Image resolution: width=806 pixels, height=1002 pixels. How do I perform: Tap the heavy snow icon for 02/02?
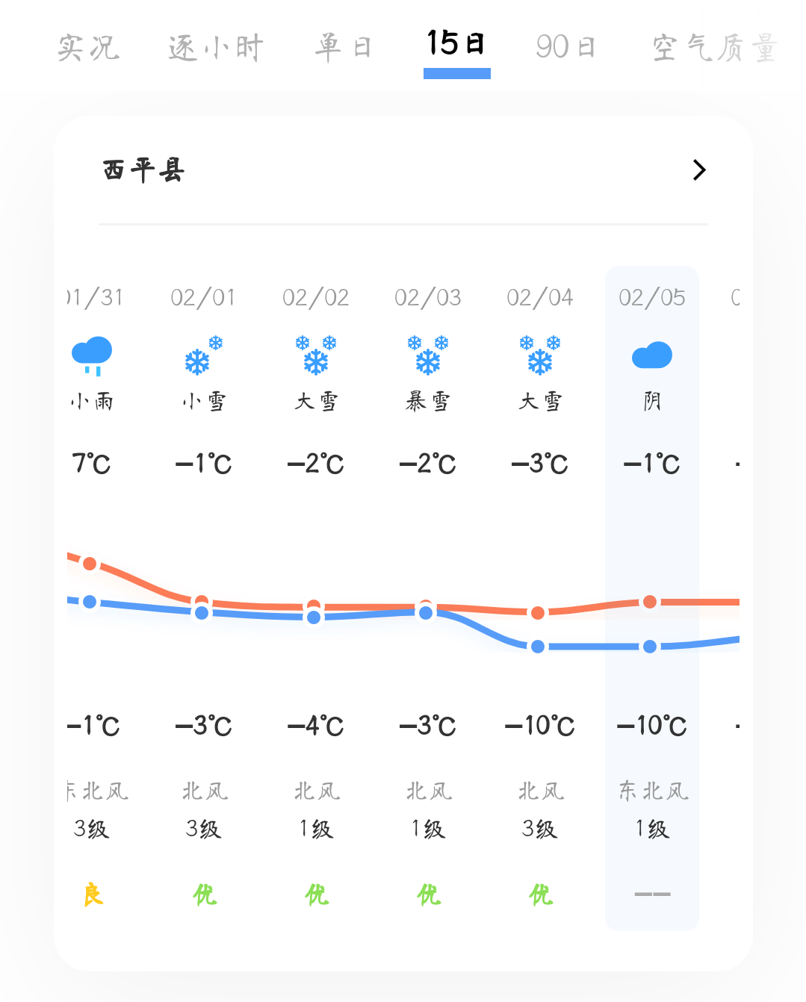pos(316,355)
